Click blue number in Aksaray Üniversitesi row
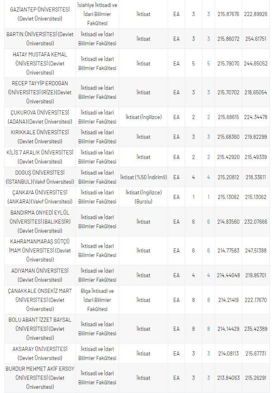274x393 pixels. pyautogui.click(x=208, y=353)
